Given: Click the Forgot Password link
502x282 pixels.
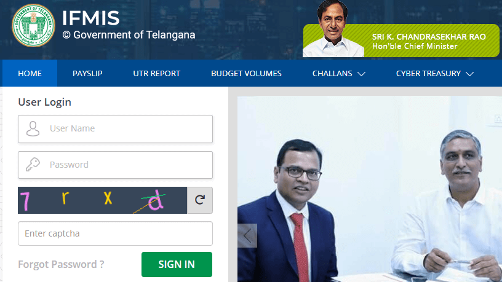Looking at the screenshot, I should click(61, 264).
